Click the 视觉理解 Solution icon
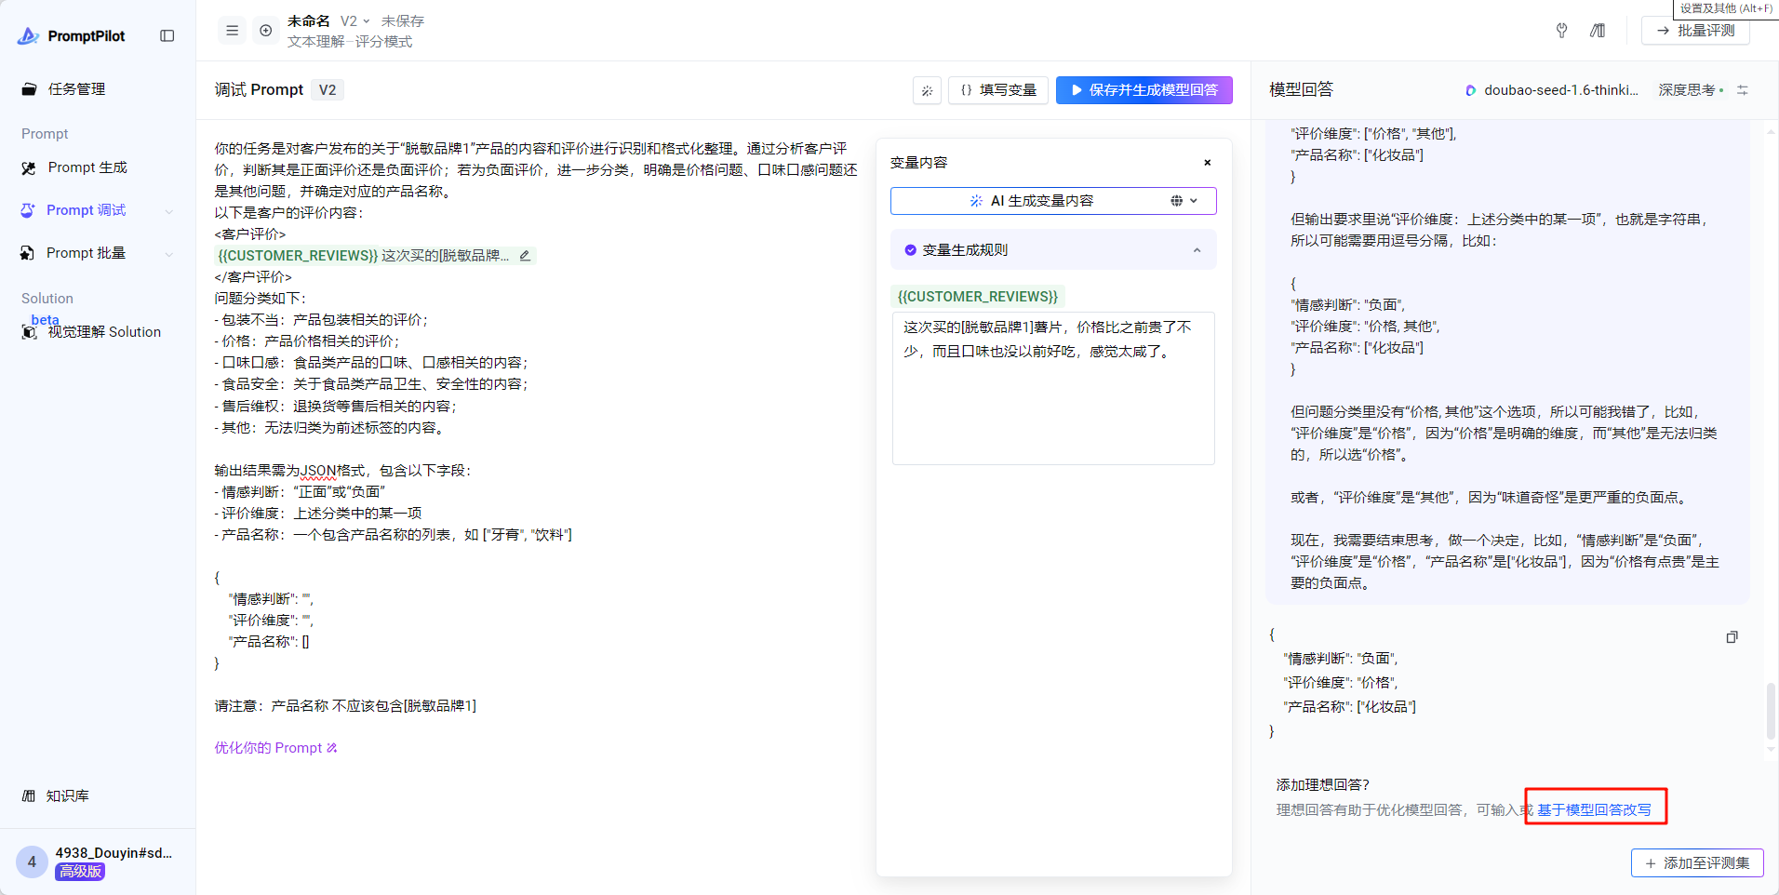The image size is (1779, 895). coord(29,332)
